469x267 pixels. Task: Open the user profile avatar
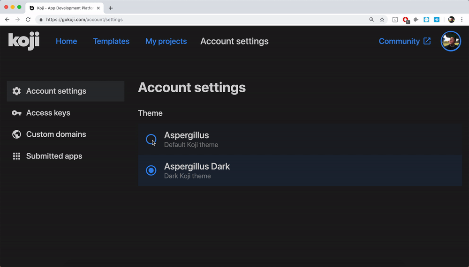451,41
